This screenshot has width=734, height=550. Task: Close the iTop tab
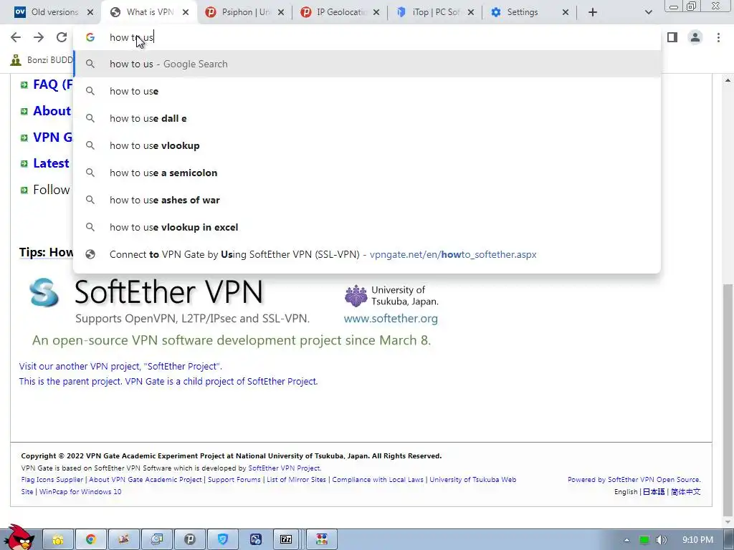point(472,12)
